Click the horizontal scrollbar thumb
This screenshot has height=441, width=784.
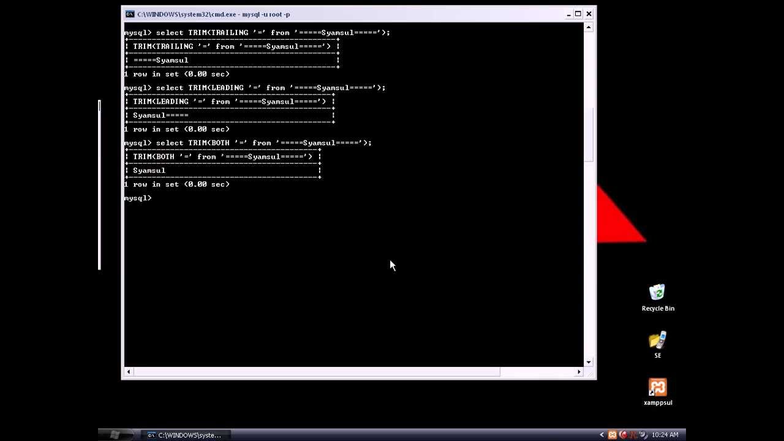tap(317, 371)
